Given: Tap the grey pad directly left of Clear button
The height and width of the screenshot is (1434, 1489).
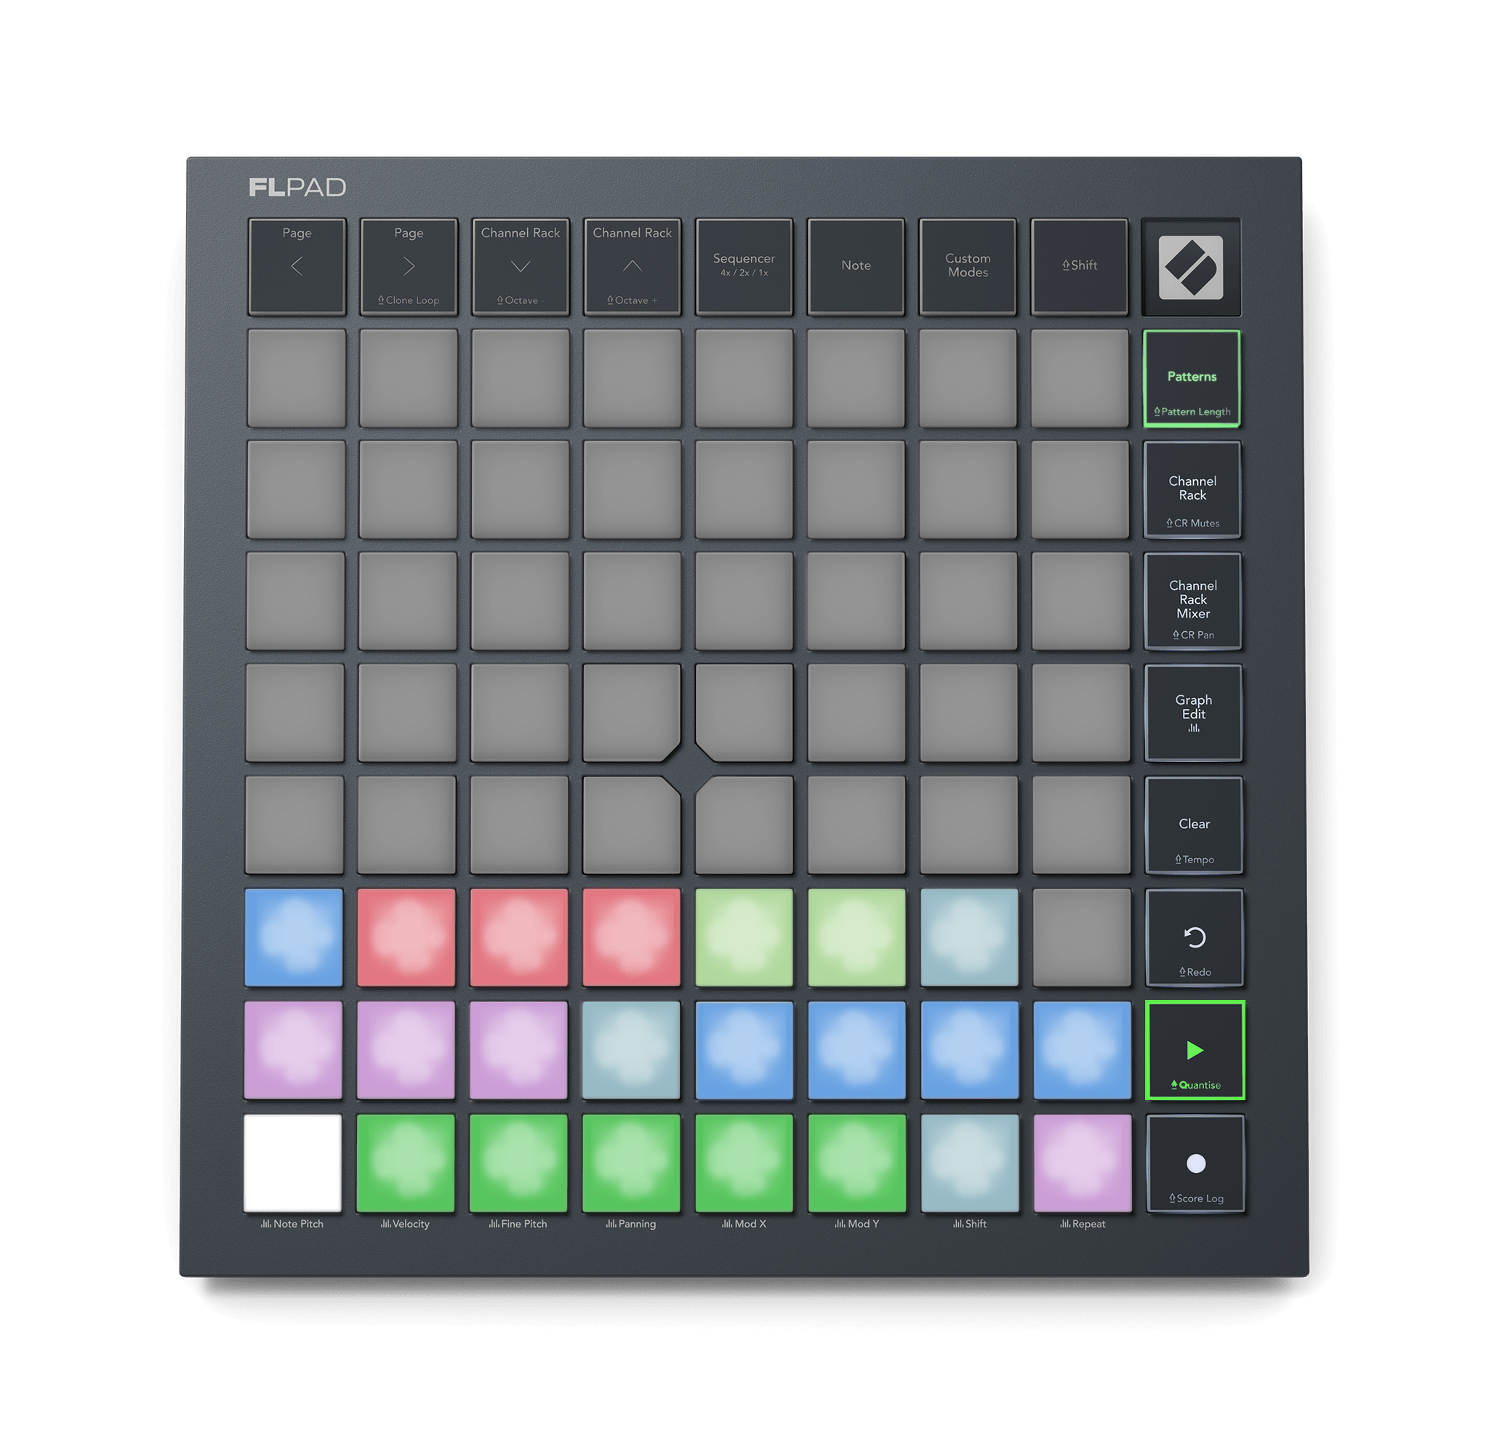Looking at the screenshot, I should (1081, 825).
